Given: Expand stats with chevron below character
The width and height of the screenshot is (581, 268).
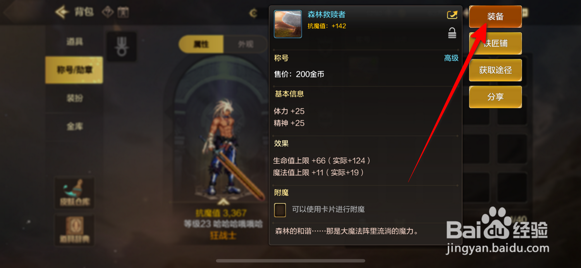Looking at the screenshot, I should point(222,202).
